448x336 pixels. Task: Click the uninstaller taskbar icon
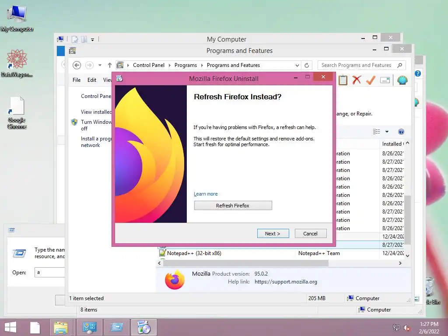point(143,327)
